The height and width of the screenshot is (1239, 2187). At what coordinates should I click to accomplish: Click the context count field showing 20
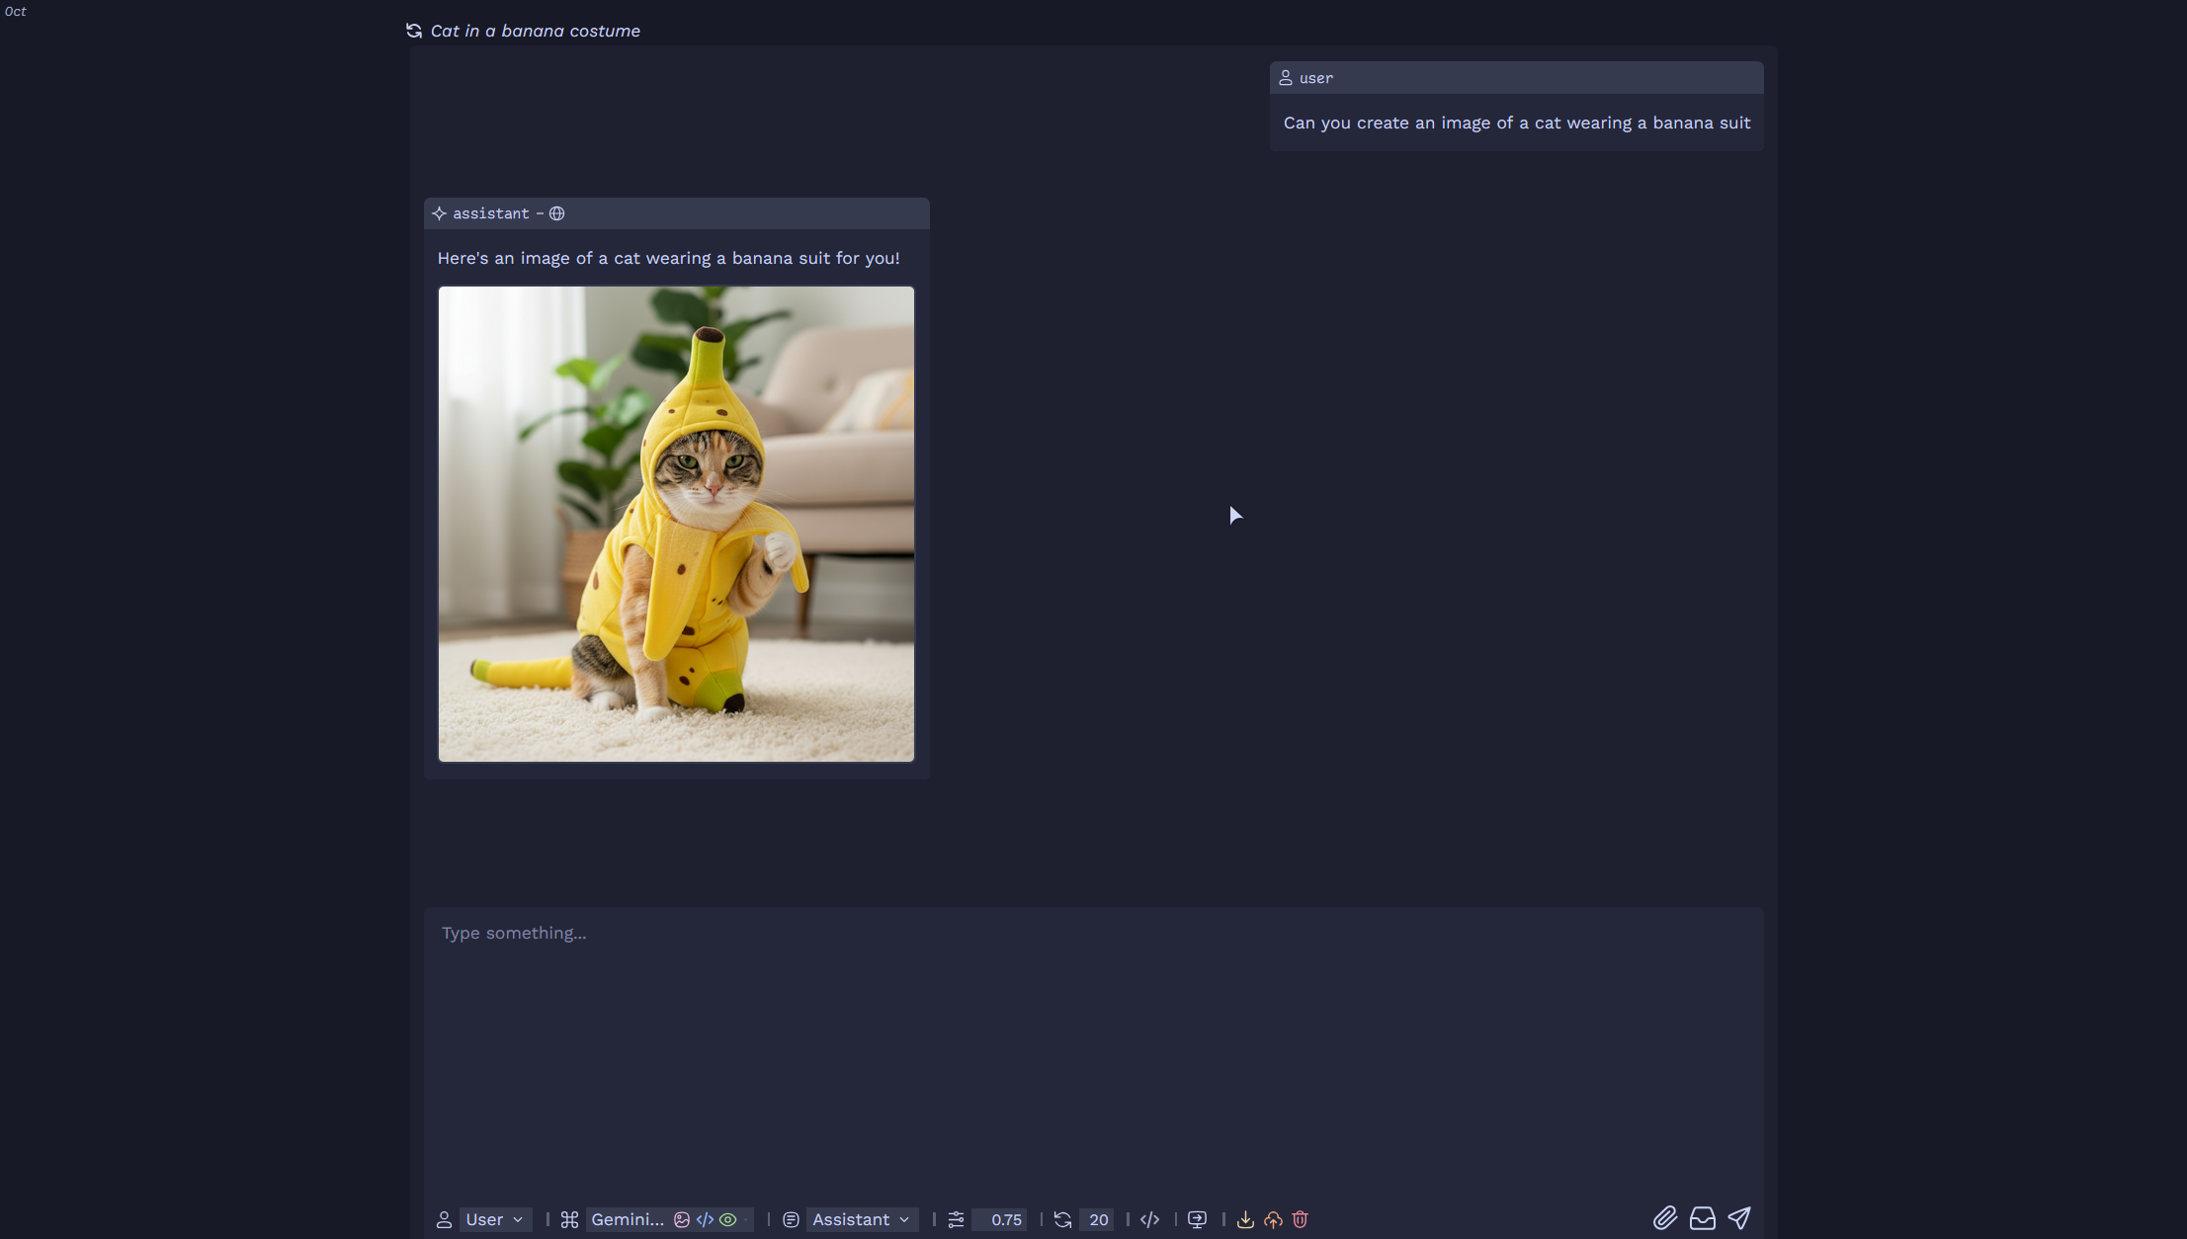coord(1098,1219)
